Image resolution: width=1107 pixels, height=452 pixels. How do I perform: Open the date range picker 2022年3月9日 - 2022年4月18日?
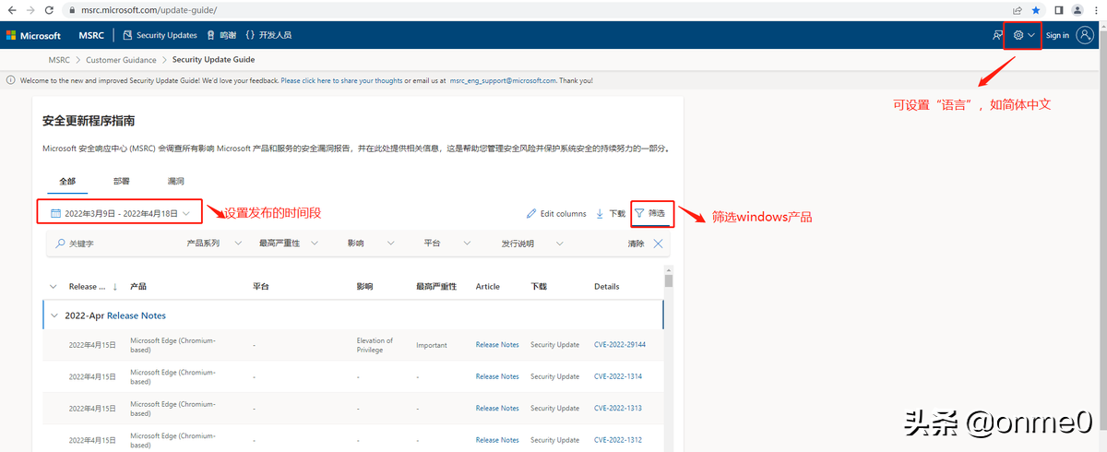coord(119,213)
